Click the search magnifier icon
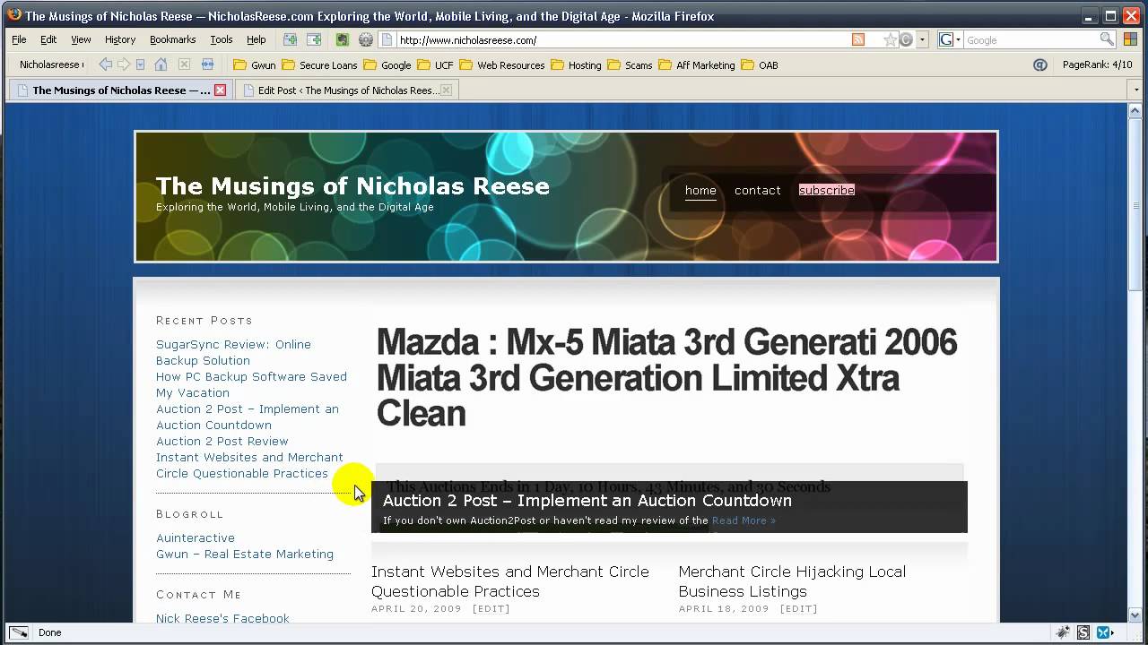1148x645 pixels. tap(1107, 39)
